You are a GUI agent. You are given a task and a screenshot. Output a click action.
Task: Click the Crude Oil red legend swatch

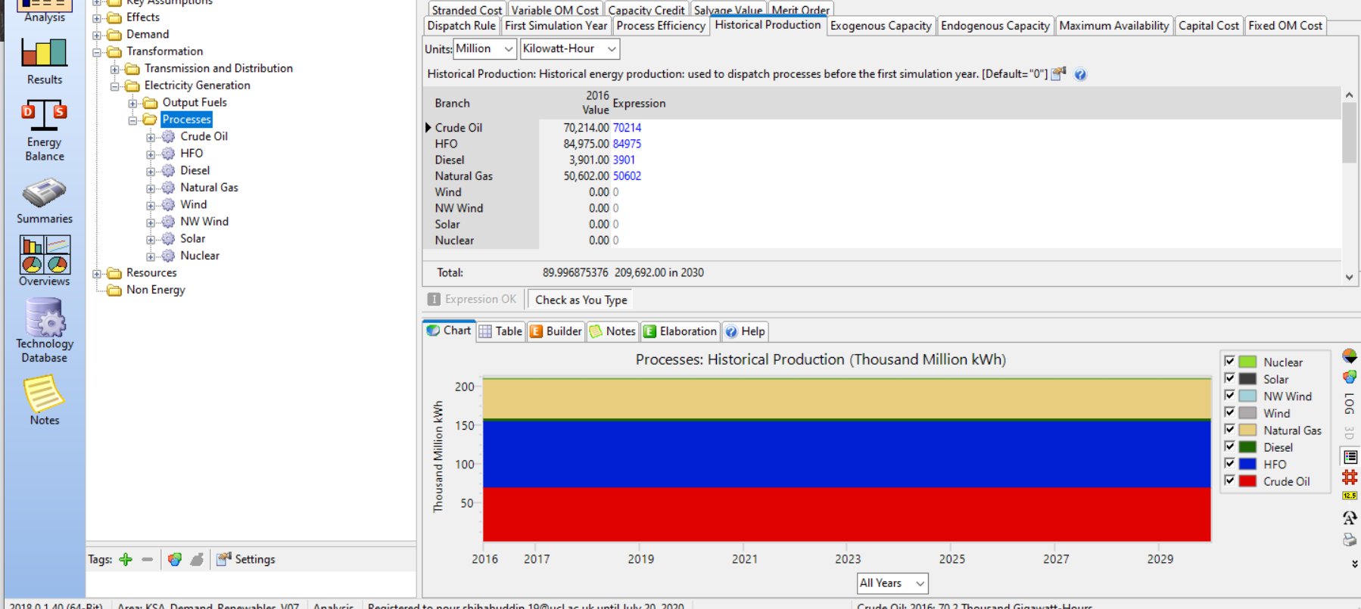point(1247,480)
